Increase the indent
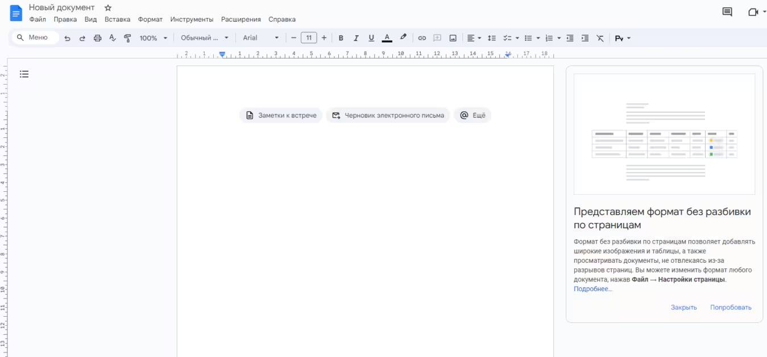The width and height of the screenshot is (767, 357). pyautogui.click(x=585, y=38)
